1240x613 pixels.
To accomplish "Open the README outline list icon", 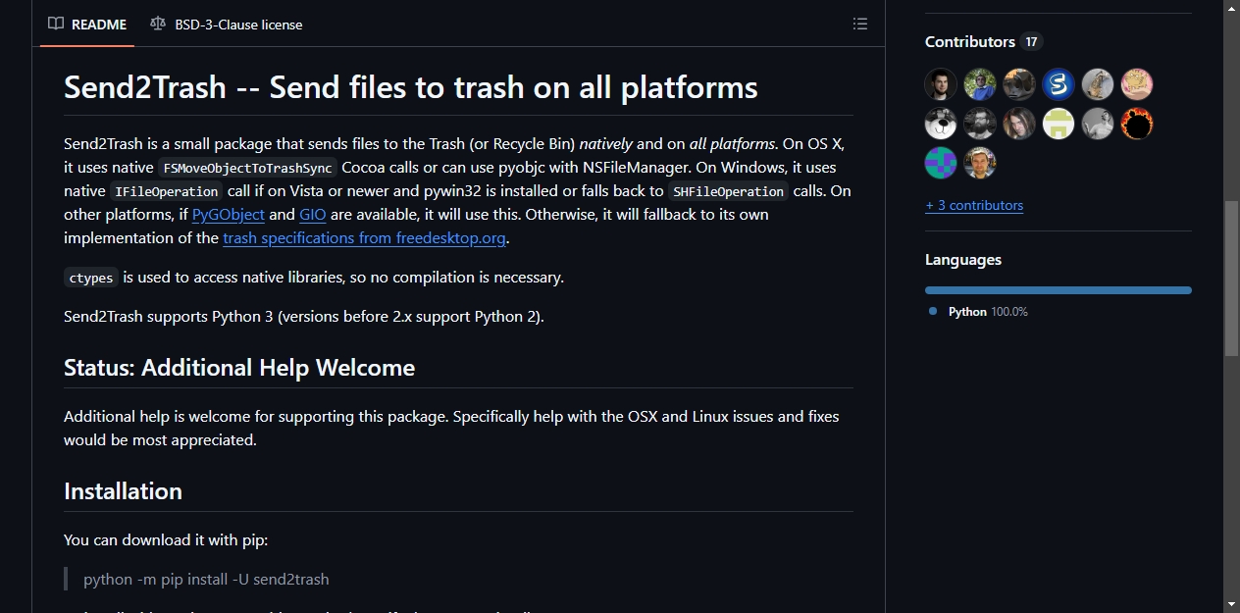I will [x=860, y=24].
